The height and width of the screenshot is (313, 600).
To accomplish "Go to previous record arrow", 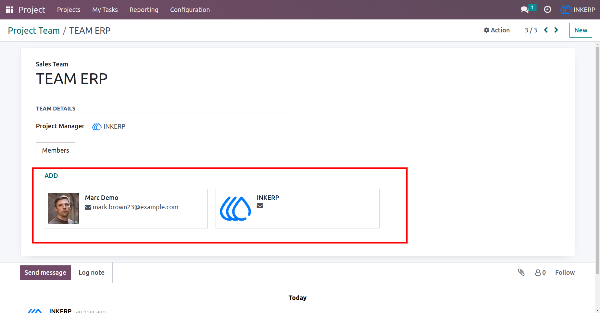I will 546,30.
